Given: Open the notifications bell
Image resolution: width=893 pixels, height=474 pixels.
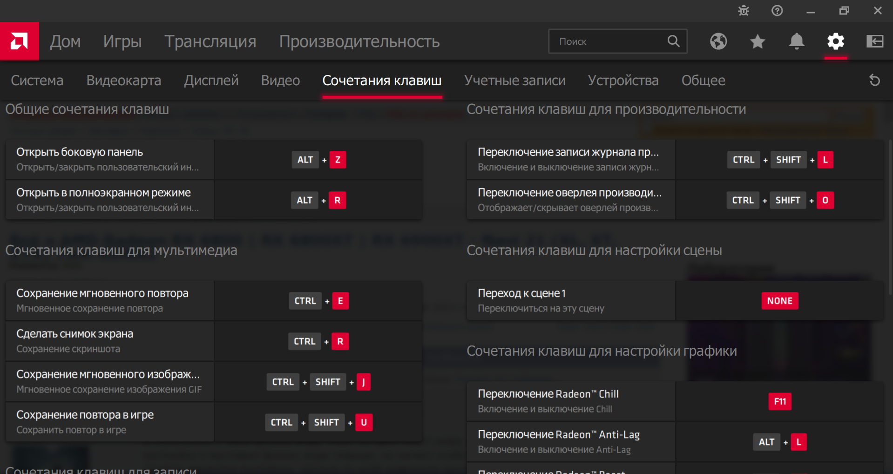Looking at the screenshot, I should coord(797,41).
